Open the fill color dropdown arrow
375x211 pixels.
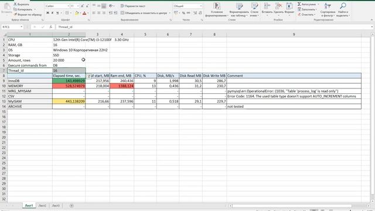[80, 13]
